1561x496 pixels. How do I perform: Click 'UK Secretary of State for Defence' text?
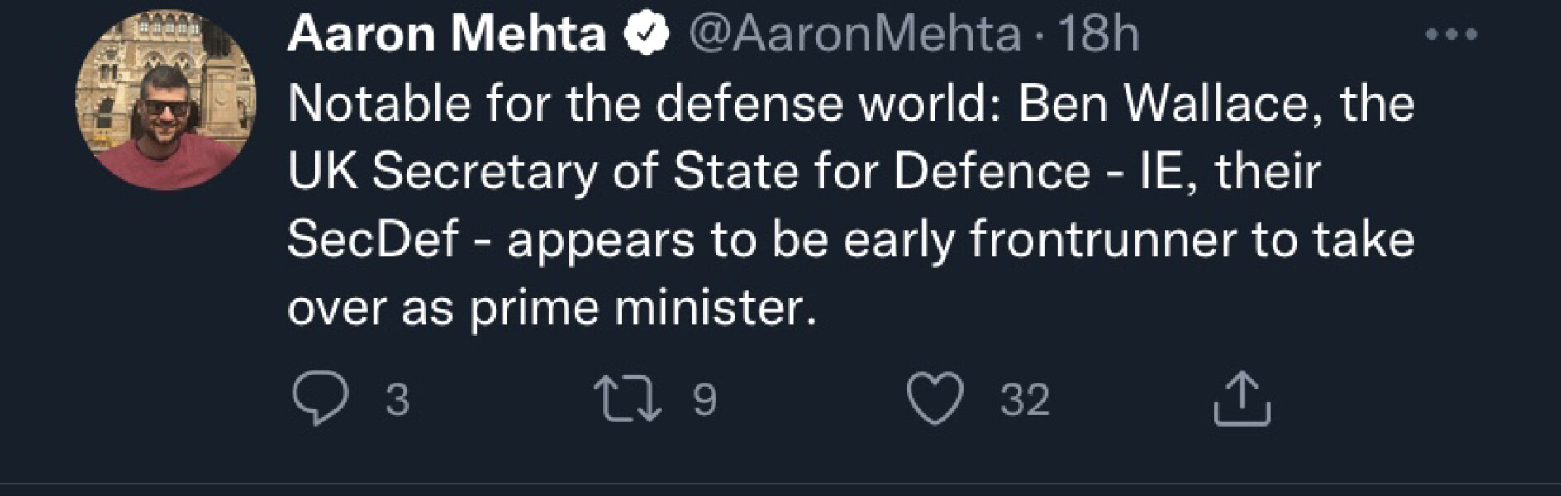(x=688, y=172)
